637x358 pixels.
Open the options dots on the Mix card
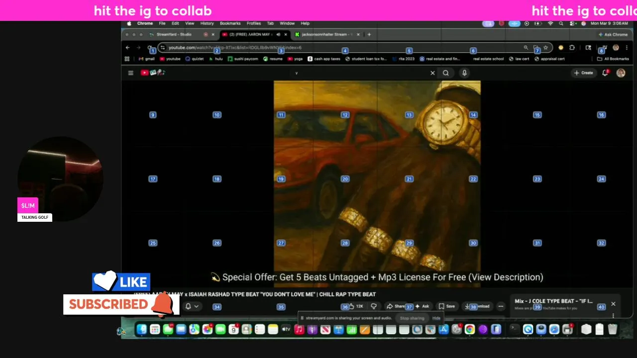tap(613, 315)
